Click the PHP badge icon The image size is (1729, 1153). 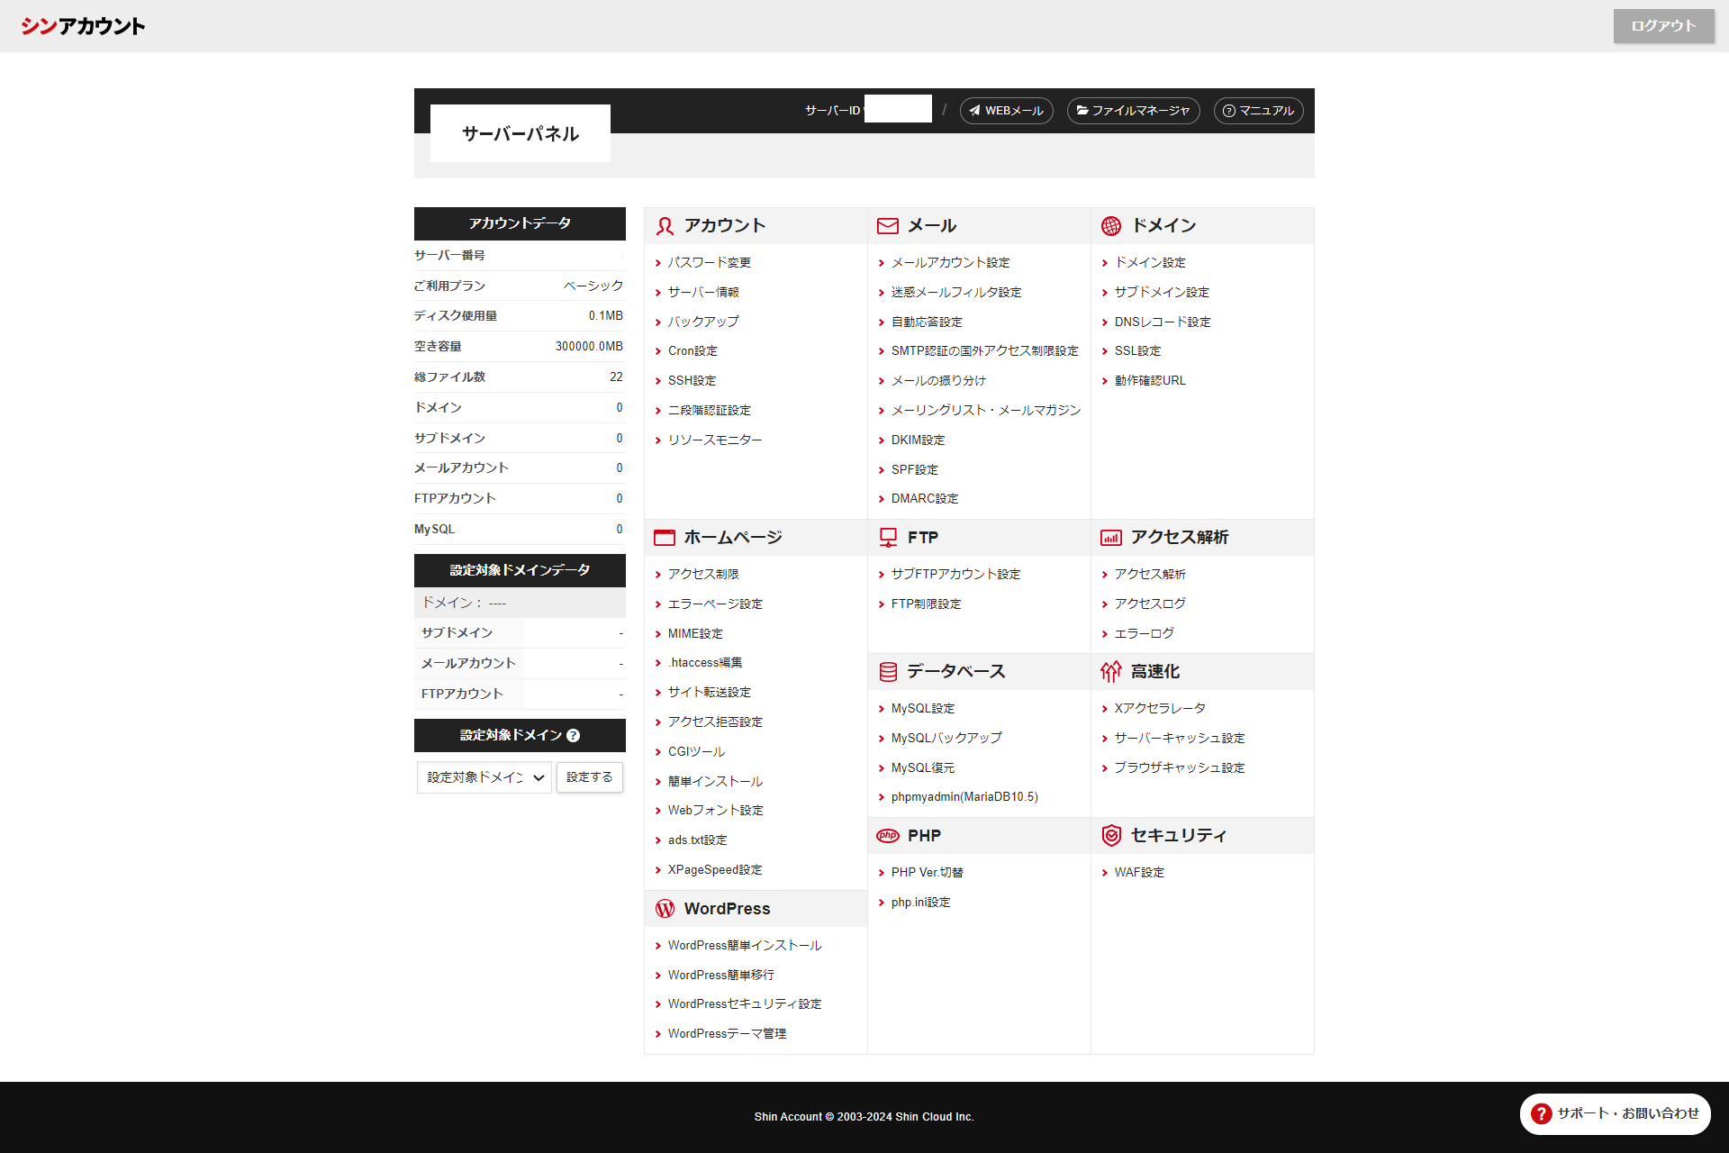click(887, 836)
